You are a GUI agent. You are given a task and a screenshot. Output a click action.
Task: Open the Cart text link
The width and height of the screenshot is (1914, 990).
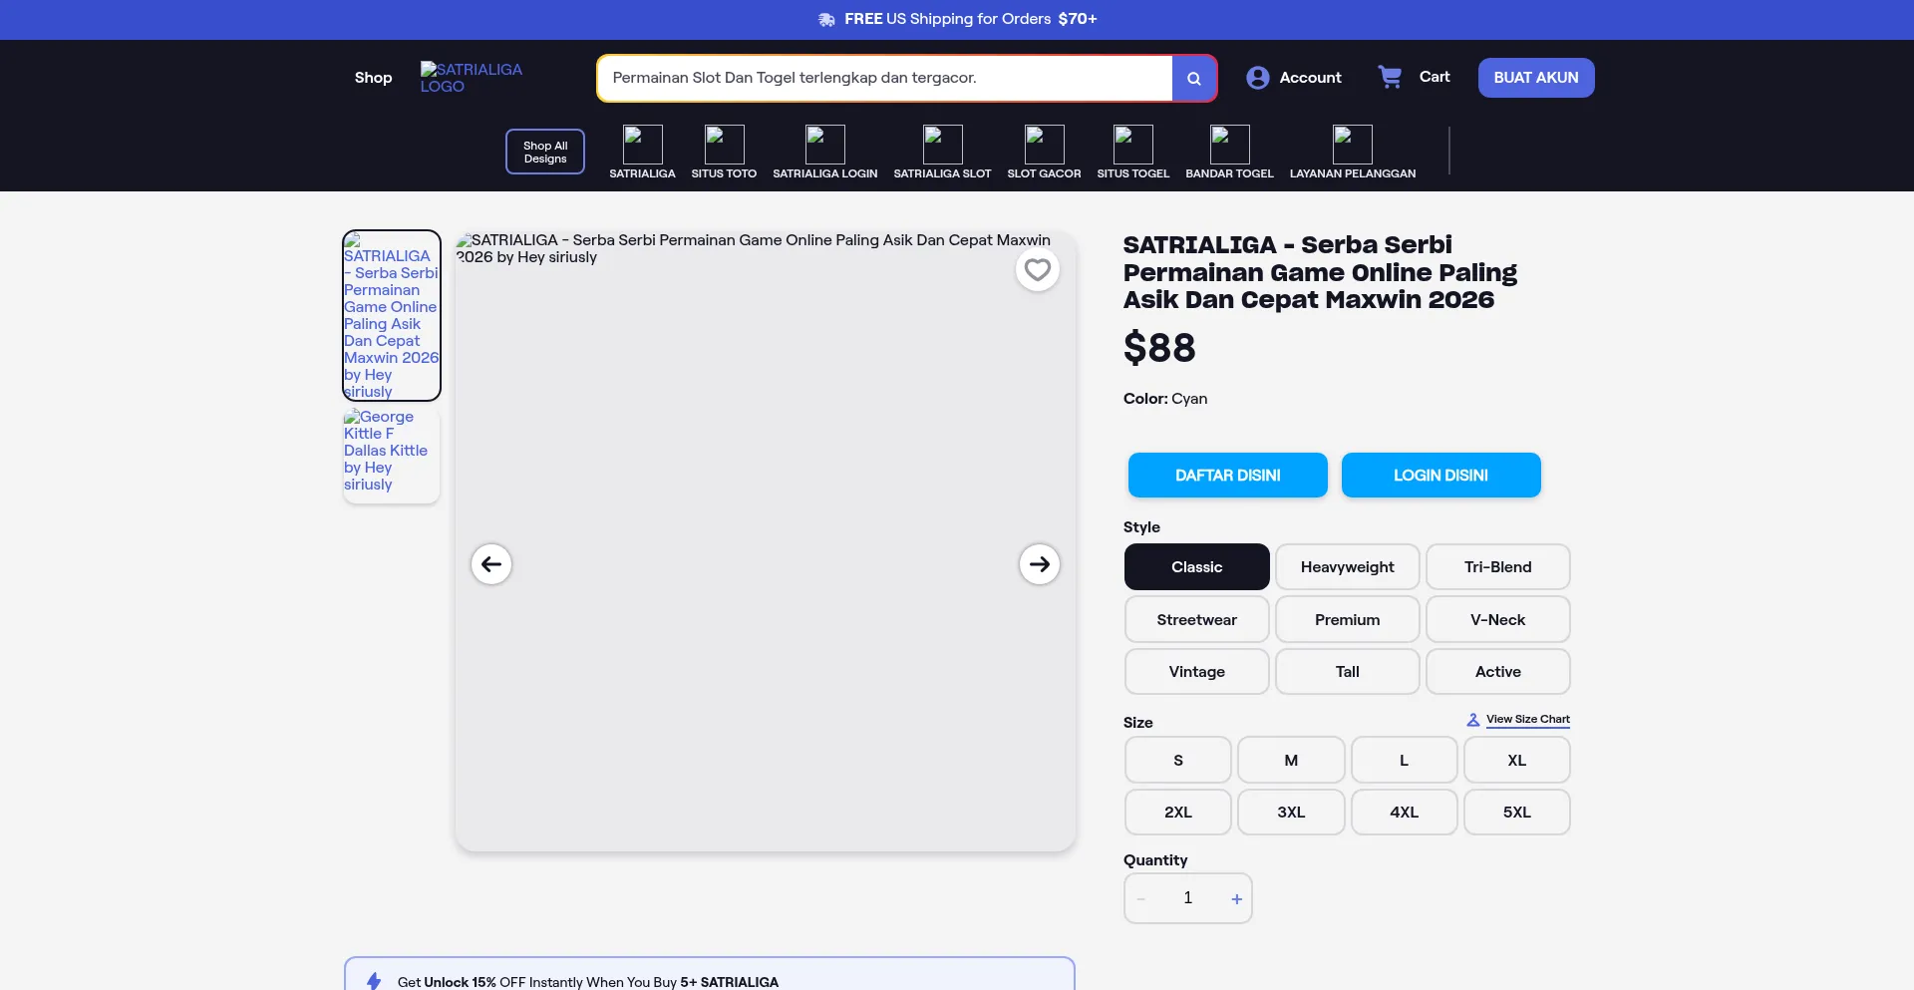point(1435,77)
